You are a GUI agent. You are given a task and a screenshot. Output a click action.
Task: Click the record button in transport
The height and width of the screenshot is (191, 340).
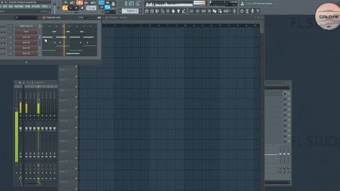(x=82, y=8)
